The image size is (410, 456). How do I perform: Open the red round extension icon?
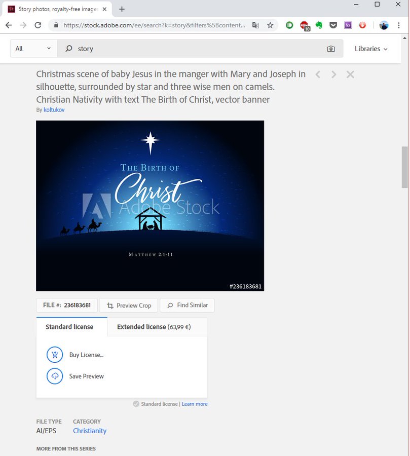tap(362, 25)
